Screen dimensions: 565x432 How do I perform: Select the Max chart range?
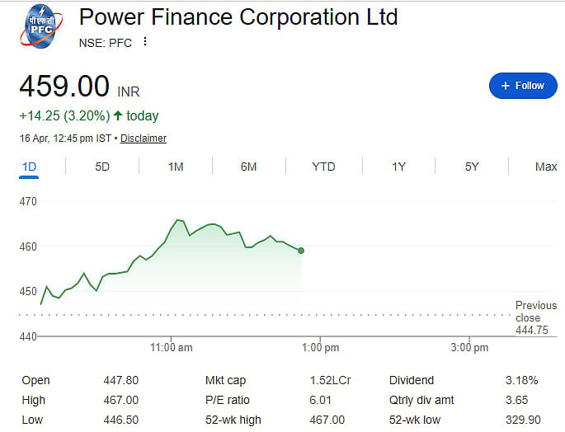click(546, 167)
